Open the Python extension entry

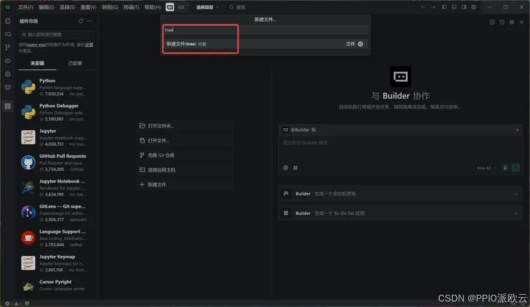tap(56, 87)
